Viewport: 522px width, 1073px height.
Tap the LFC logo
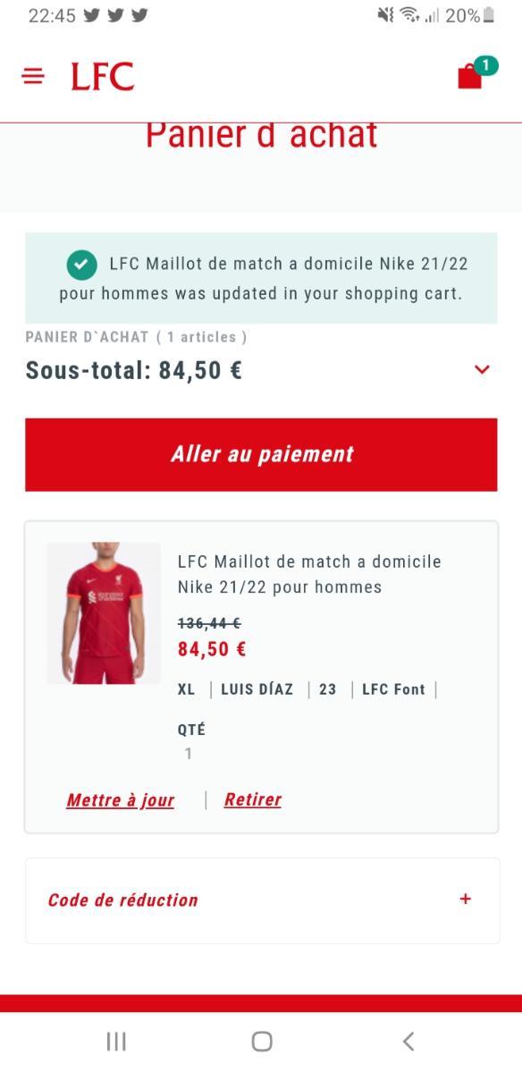pyautogui.click(x=103, y=77)
